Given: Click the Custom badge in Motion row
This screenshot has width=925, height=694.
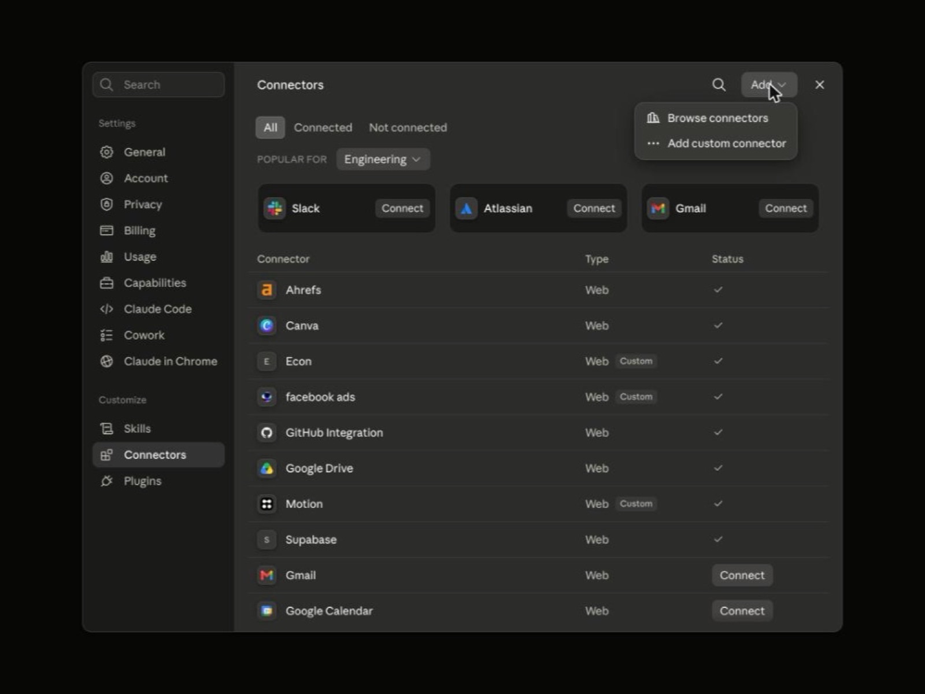Looking at the screenshot, I should click(x=636, y=504).
